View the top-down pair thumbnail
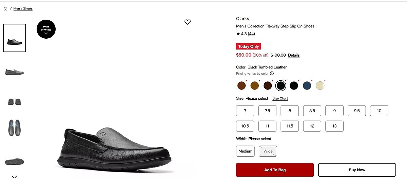Image resolution: width=407 pixels, height=178 pixels. click(15, 128)
